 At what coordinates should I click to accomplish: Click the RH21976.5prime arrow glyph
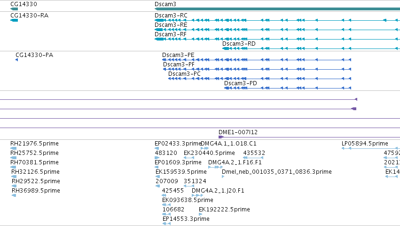(x=13, y=148)
